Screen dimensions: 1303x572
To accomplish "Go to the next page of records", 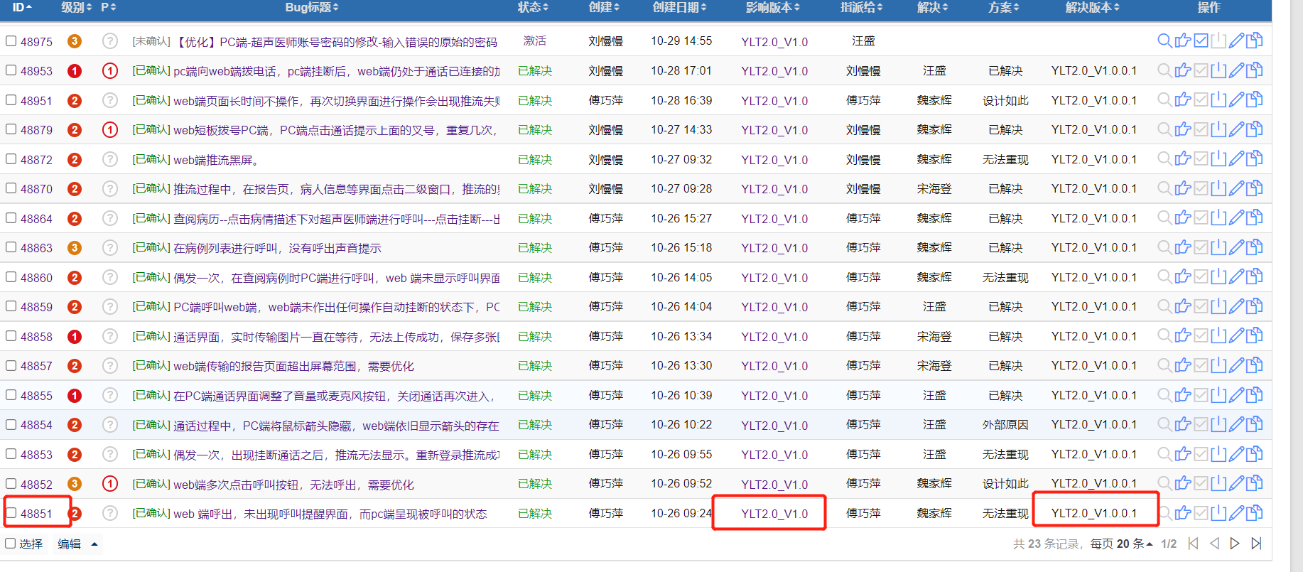I will tap(1235, 544).
